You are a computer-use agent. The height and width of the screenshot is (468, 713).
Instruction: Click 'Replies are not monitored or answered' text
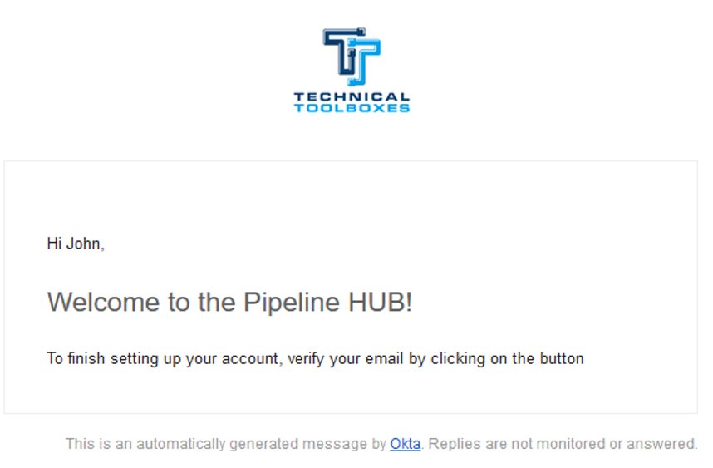coord(562,443)
